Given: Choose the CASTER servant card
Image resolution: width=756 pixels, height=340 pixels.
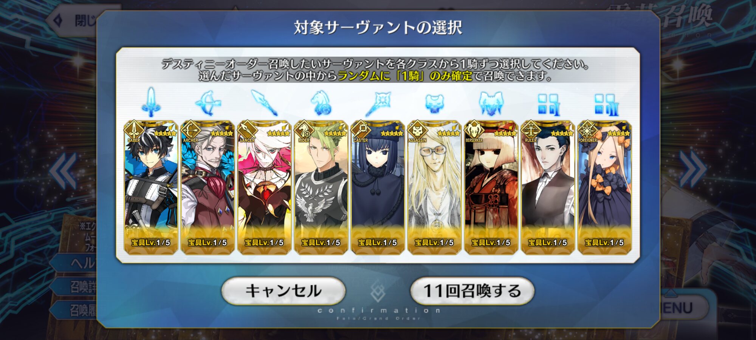Looking at the screenshot, I should pos(378,187).
